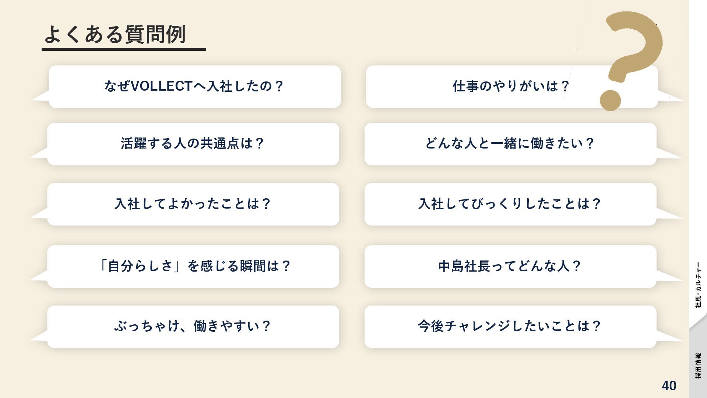The width and height of the screenshot is (707, 398).
Task: Select the 「自分らしさ」を感じる瞬間は? bubble
Action: click(193, 266)
